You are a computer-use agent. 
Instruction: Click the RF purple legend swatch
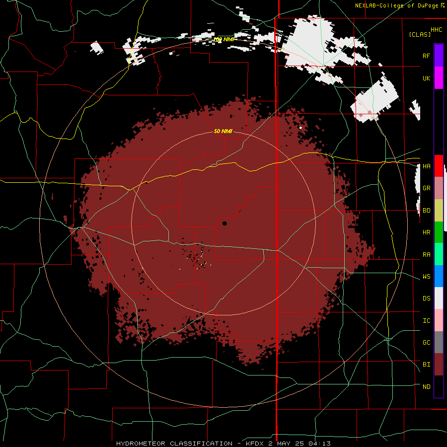pyautogui.click(x=439, y=56)
